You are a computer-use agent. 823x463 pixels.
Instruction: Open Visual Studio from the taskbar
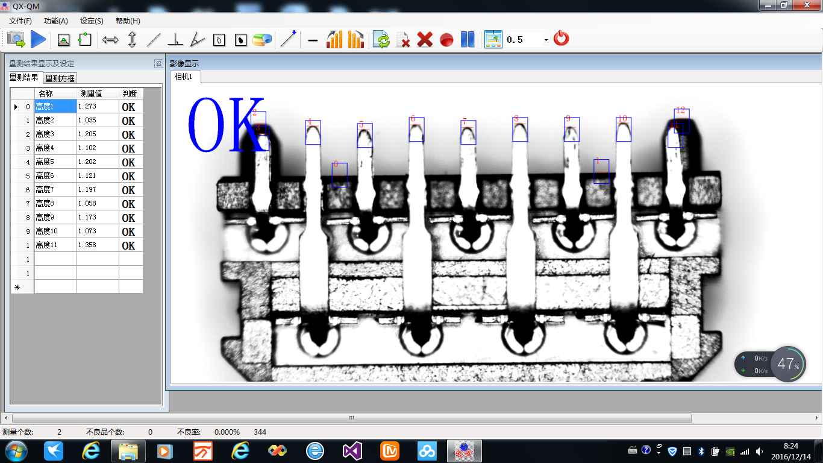tap(352, 451)
